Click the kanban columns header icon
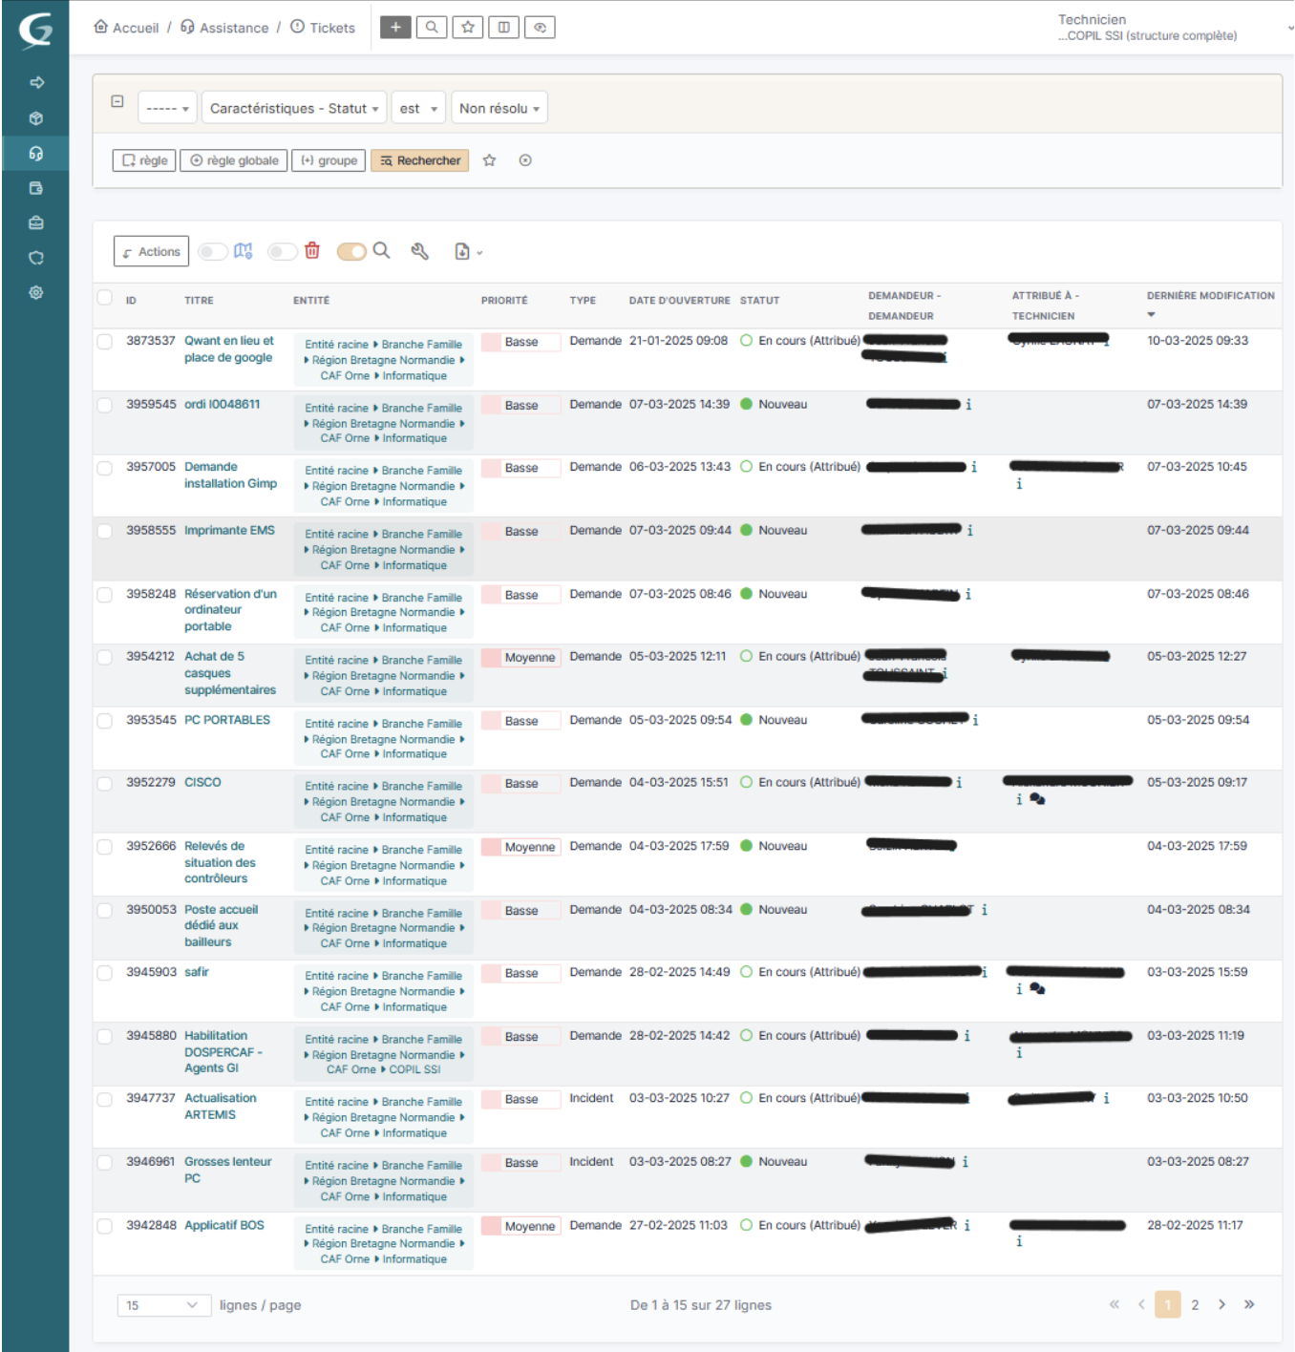This screenshot has height=1352, width=1295. (x=503, y=28)
